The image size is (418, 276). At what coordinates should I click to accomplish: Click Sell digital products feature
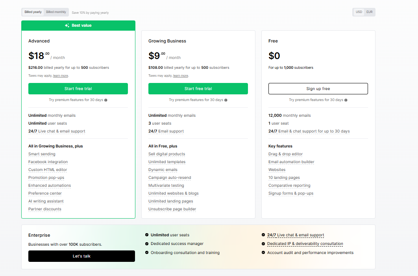click(x=166, y=154)
